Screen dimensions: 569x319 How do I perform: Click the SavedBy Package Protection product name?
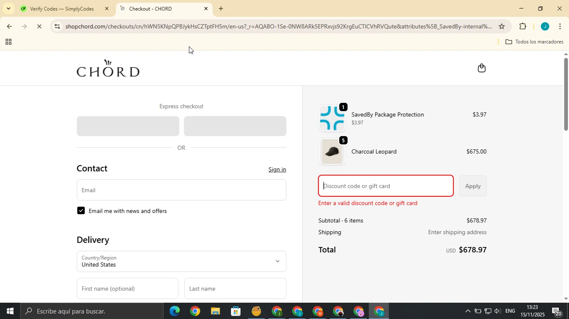[387, 114]
